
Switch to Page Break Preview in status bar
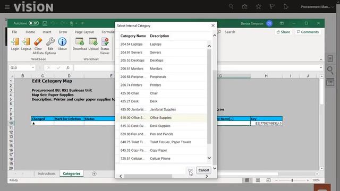pos(268,180)
